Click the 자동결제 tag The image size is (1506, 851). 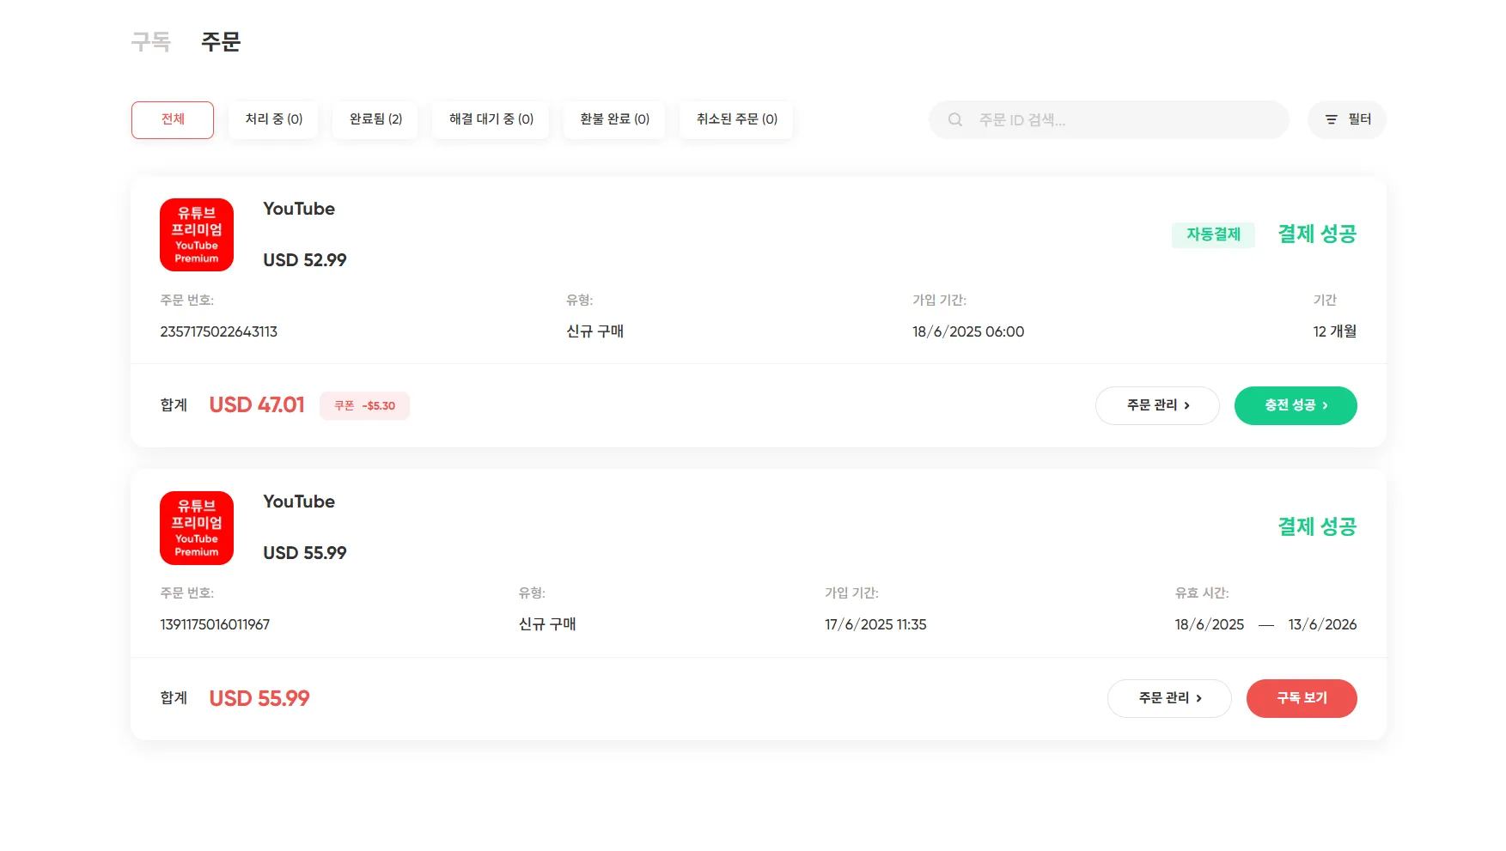[x=1213, y=234]
